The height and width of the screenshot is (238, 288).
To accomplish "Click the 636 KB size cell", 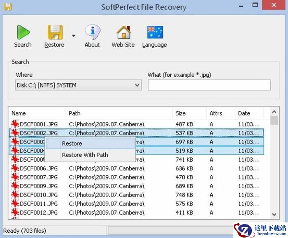I will 184,168.
